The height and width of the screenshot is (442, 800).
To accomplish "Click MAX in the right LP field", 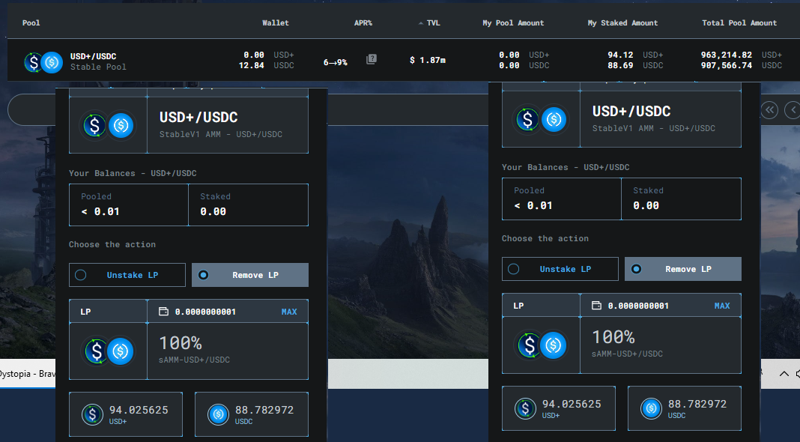I will [722, 305].
